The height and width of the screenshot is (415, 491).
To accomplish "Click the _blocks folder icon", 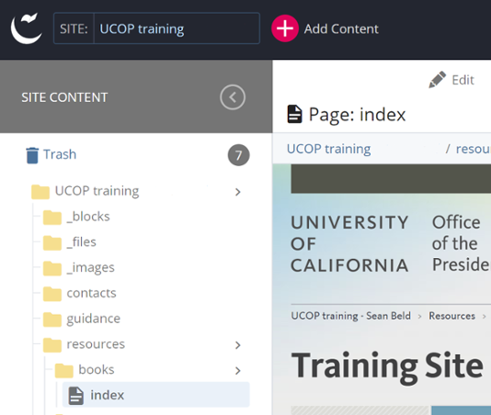I will [x=52, y=217].
